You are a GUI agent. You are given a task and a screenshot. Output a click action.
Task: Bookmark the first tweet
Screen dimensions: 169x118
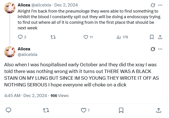152,37
